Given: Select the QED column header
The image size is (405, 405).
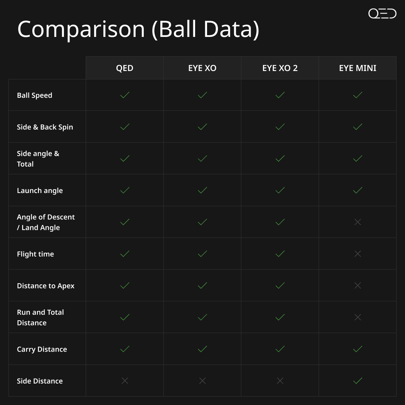Looking at the screenshot, I should point(125,68).
